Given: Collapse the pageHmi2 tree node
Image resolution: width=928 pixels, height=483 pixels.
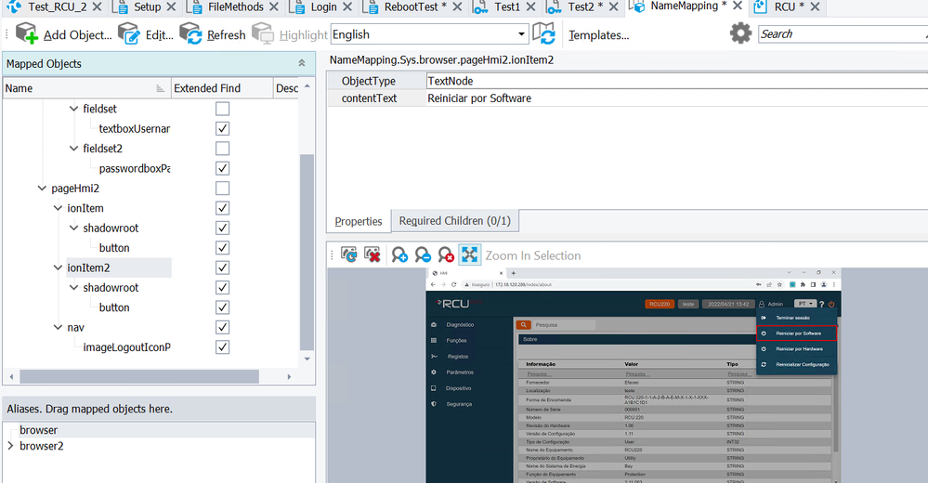Looking at the screenshot, I should [x=42, y=189].
